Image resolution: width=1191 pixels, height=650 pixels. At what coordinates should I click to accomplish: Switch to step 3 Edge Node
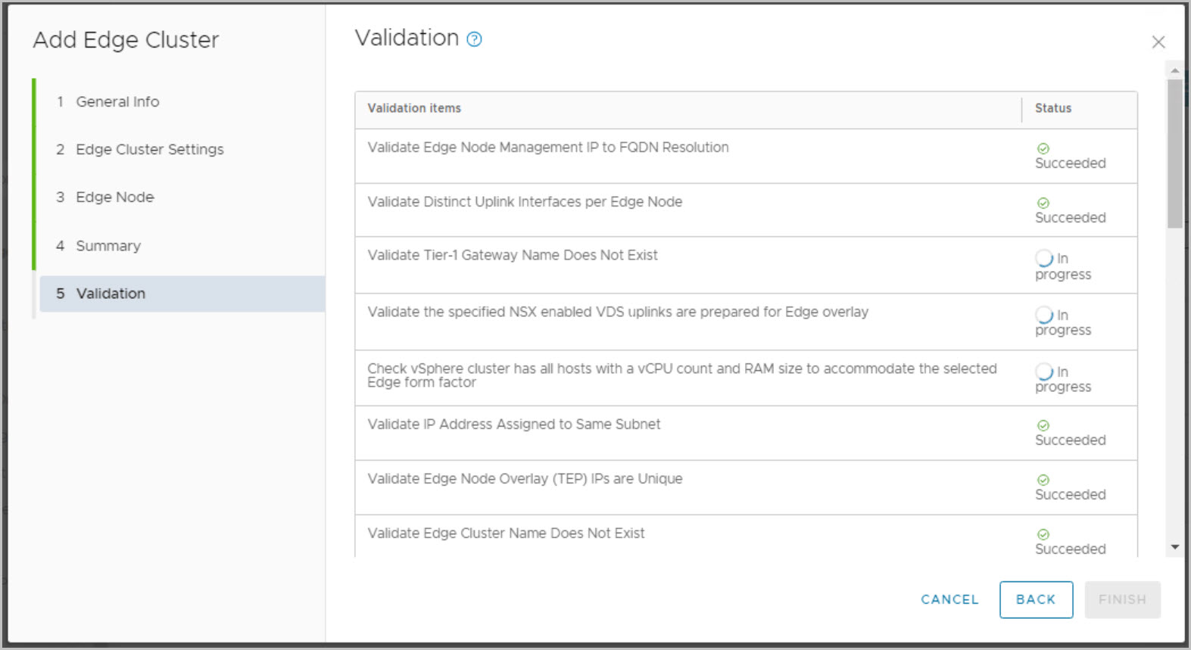click(x=114, y=197)
